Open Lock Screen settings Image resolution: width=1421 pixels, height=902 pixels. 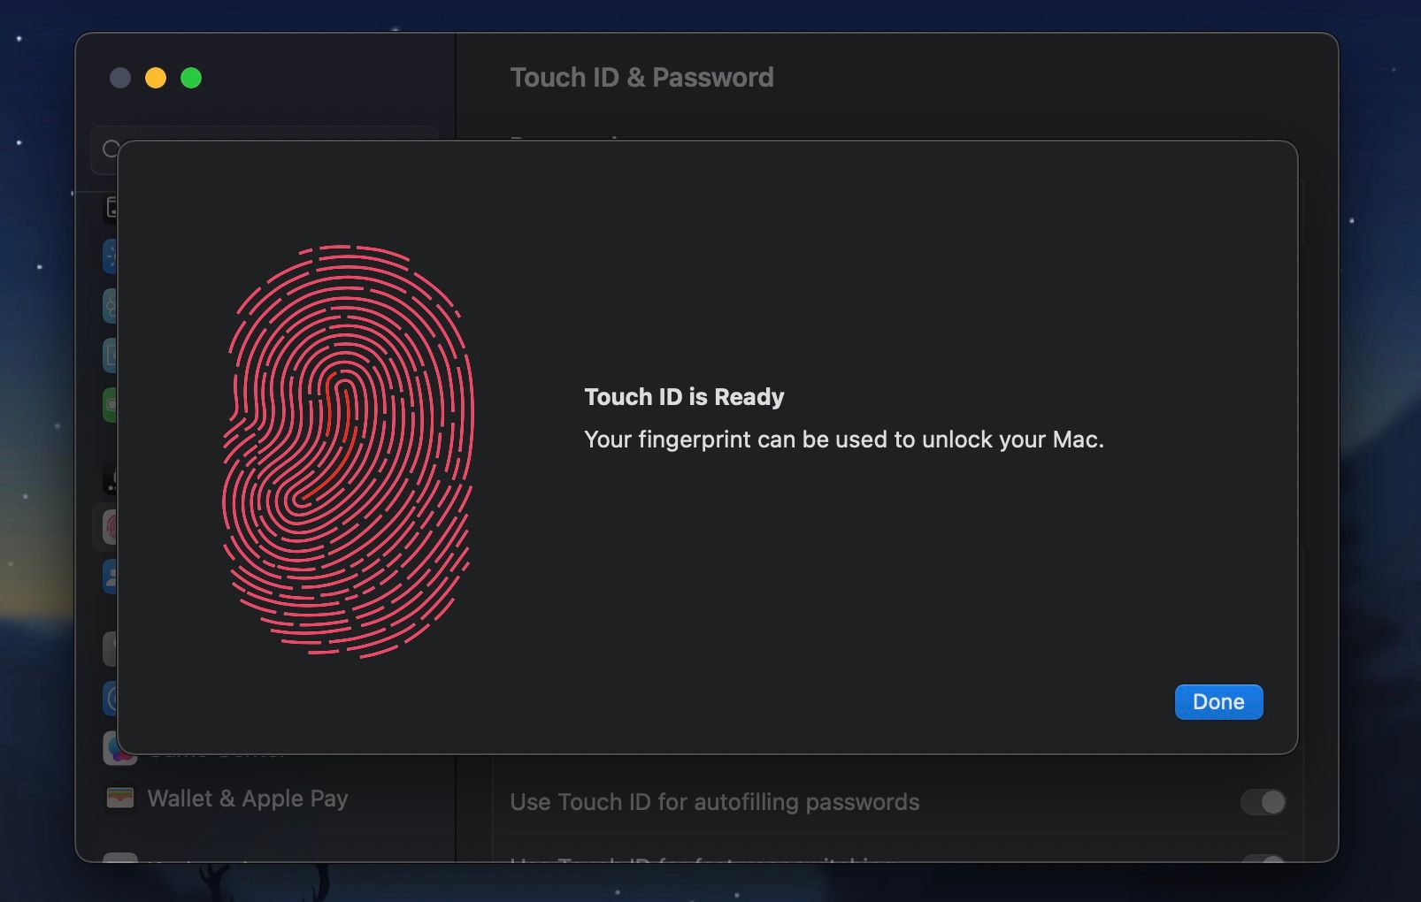112,480
